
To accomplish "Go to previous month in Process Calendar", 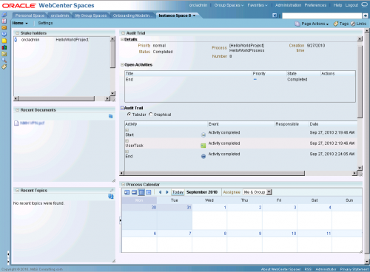I will click(160, 192).
